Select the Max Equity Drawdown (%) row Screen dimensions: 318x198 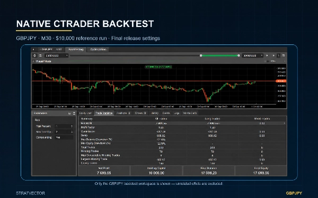182,144
